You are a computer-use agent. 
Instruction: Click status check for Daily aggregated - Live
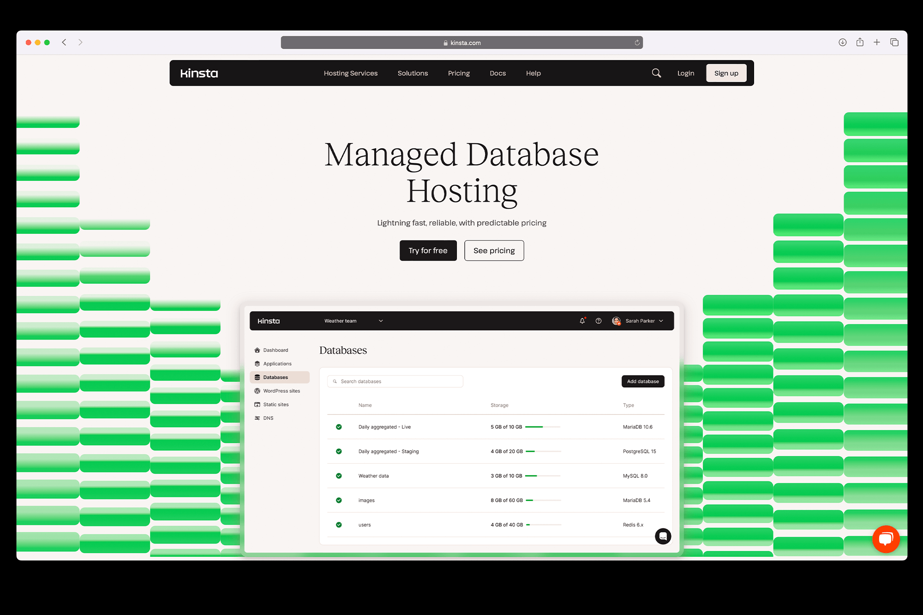tap(339, 427)
